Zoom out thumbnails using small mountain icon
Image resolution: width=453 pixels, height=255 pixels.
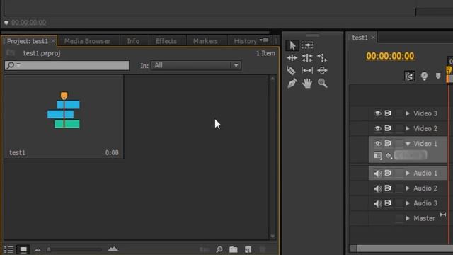point(38,250)
